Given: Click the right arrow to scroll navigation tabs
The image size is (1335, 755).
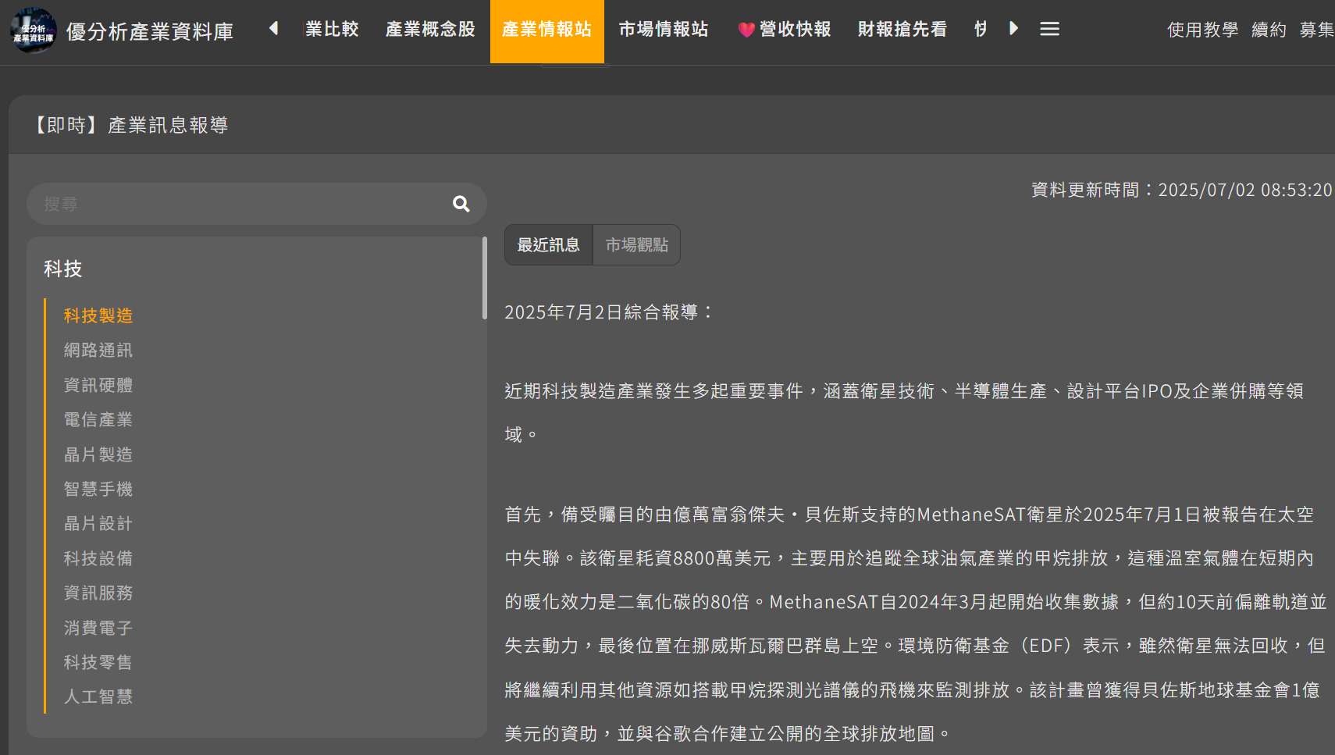Looking at the screenshot, I should (x=1013, y=29).
